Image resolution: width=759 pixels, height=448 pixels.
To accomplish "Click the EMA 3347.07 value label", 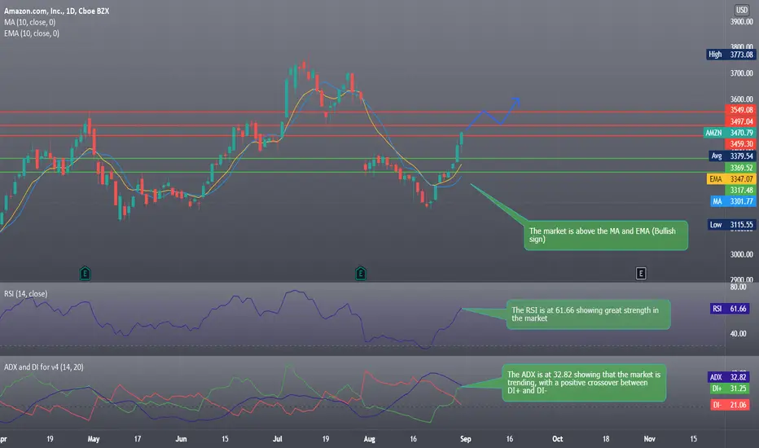I will click(x=731, y=179).
